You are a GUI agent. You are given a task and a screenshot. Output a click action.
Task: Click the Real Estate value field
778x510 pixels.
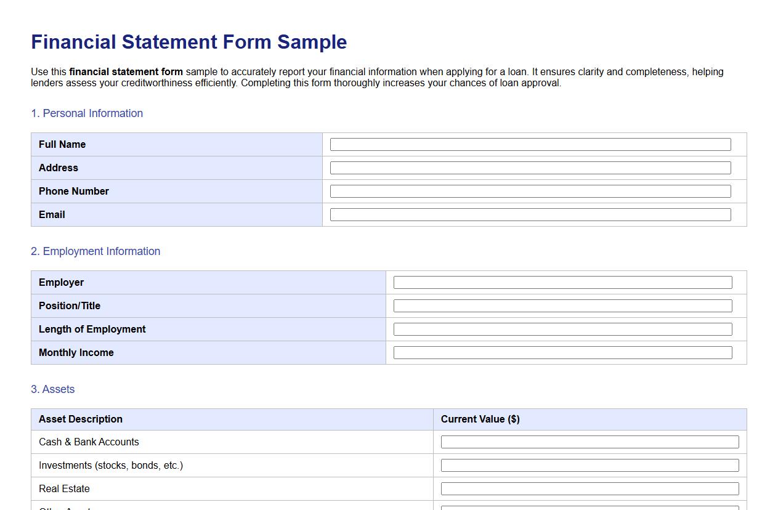tap(589, 488)
